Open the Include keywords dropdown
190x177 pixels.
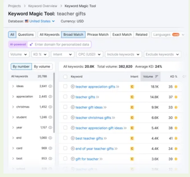click(x=123, y=54)
